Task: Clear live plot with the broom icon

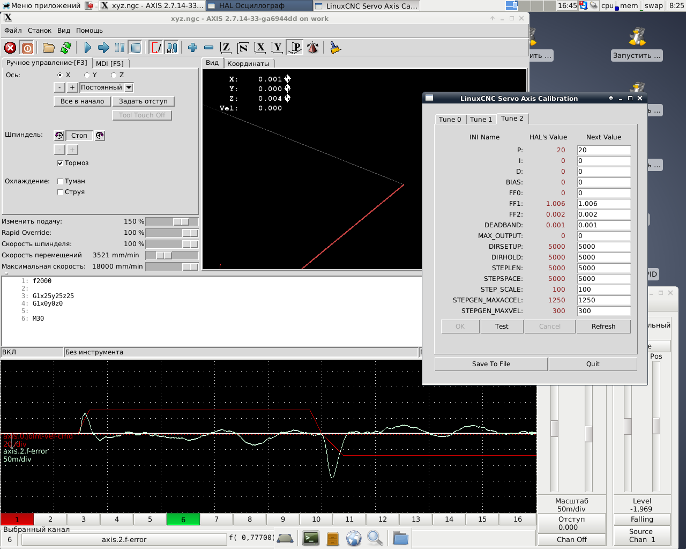Action: point(335,48)
